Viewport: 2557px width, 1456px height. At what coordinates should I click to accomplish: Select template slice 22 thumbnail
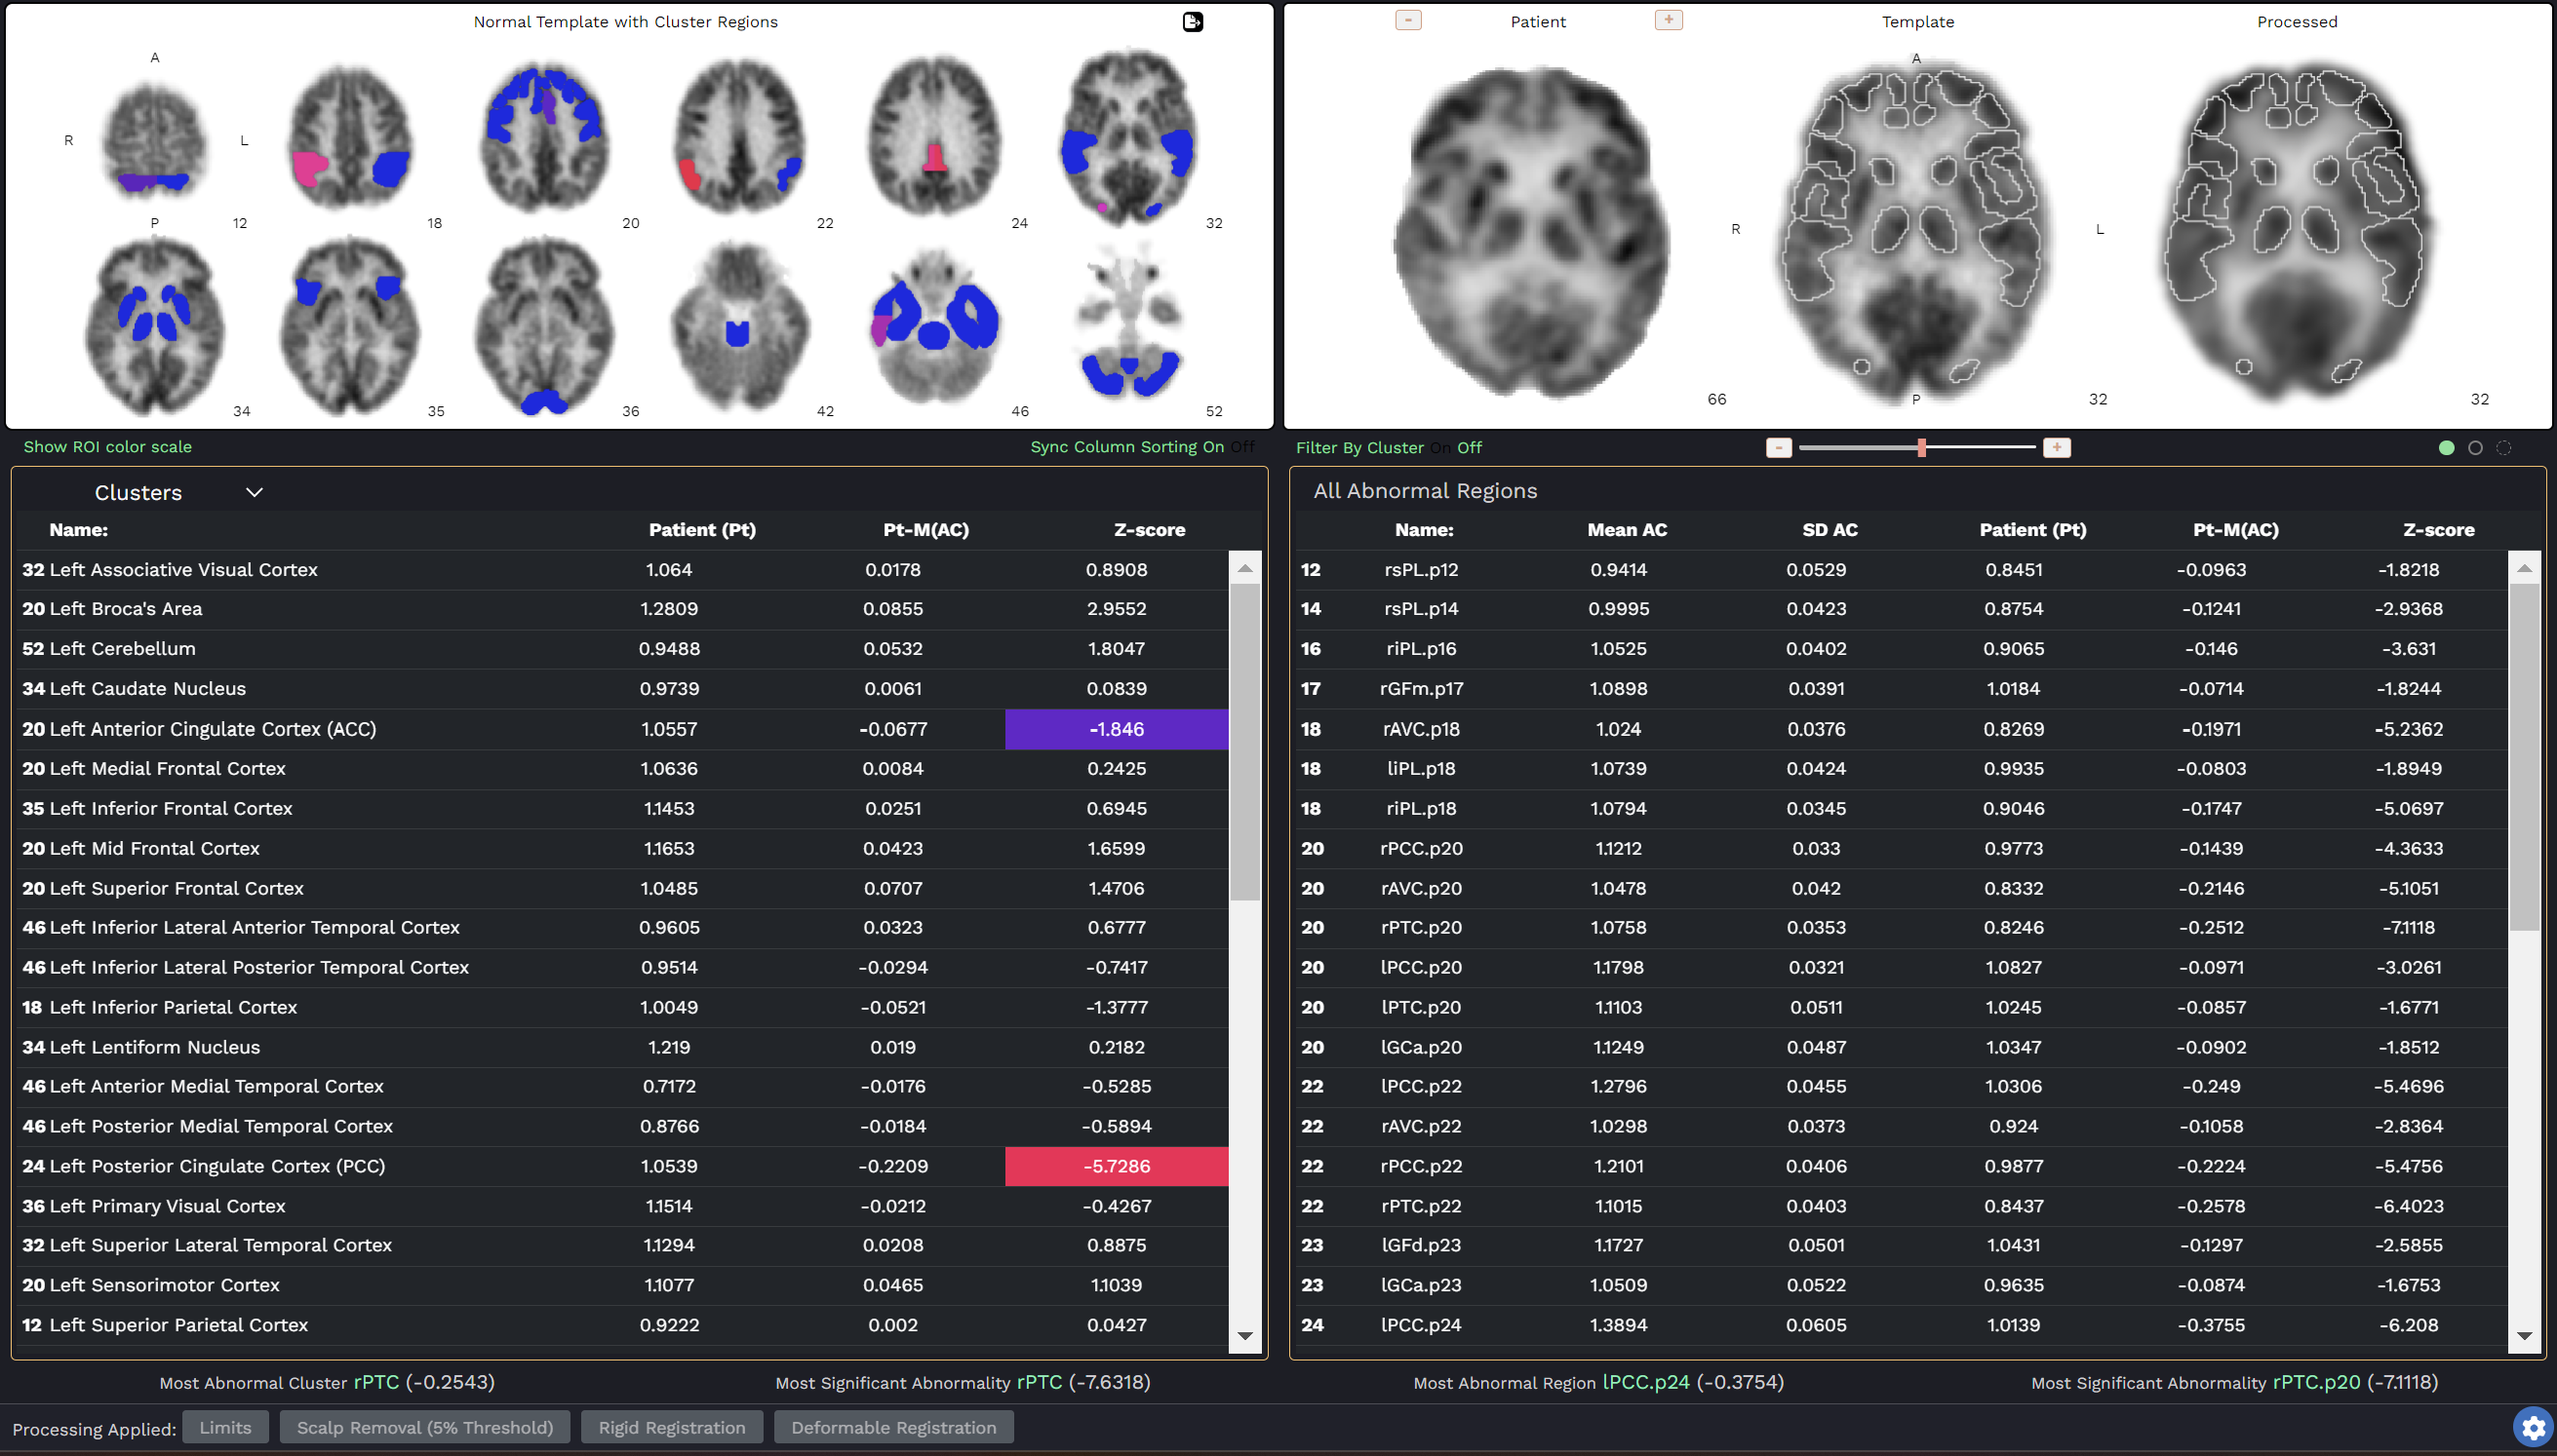pos(739,136)
